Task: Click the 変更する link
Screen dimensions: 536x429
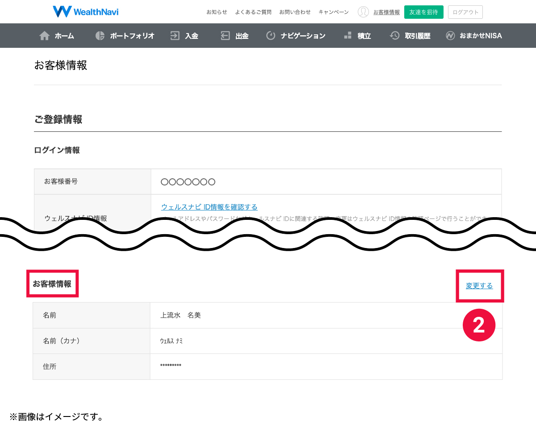Action: [479, 286]
